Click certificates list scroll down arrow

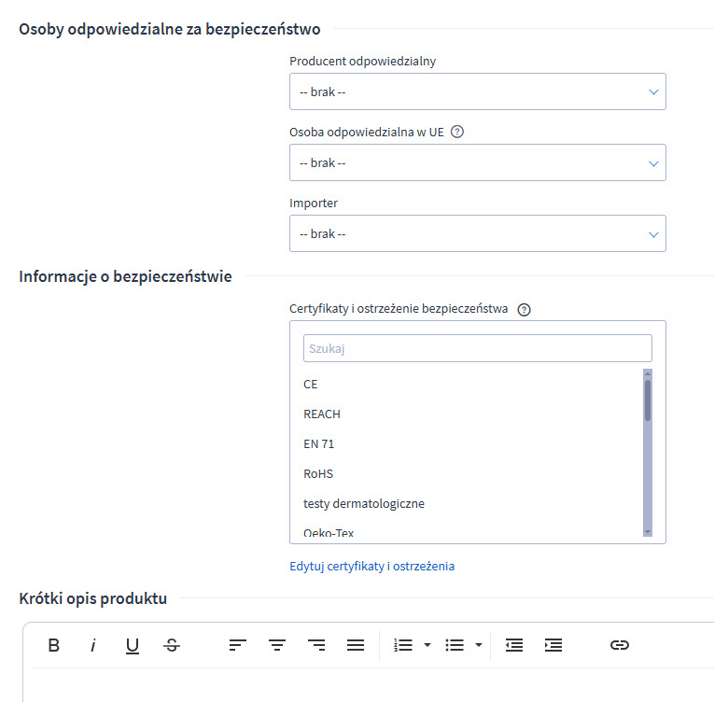(648, 532)
